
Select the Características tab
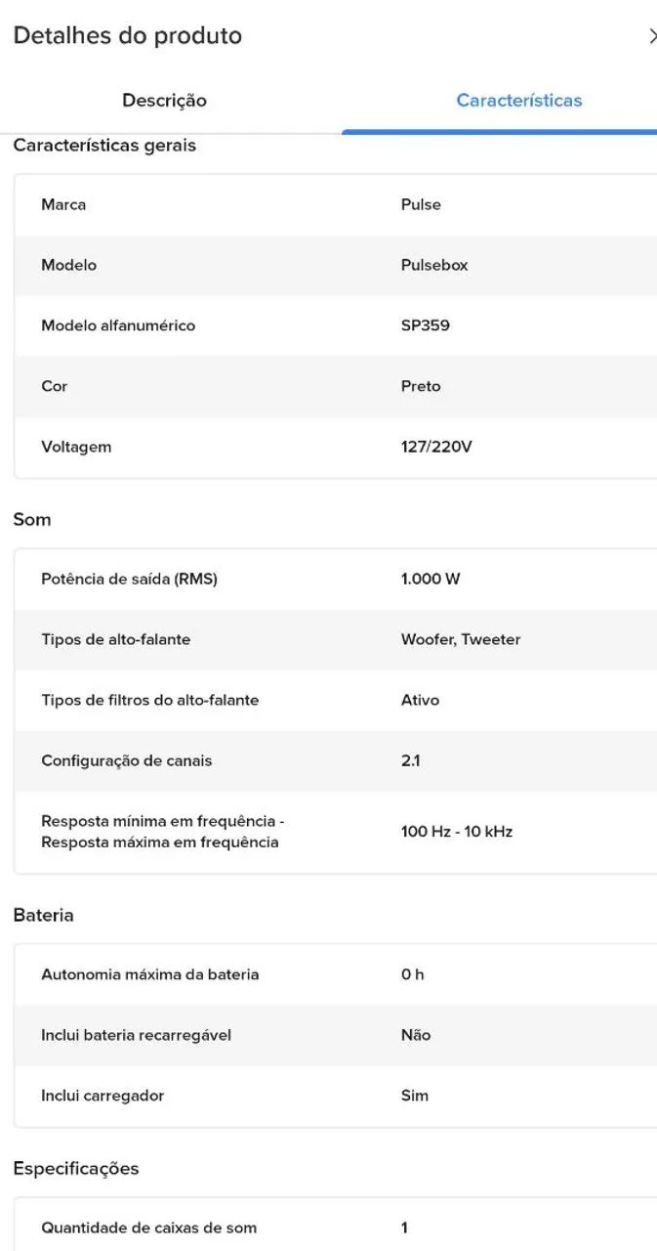point(518,100)
